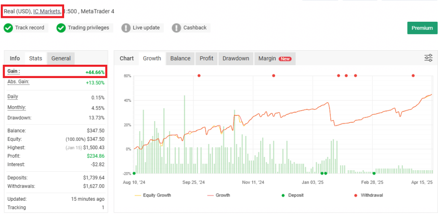Click the last red withdrawal marker near April

click(413, 75)
